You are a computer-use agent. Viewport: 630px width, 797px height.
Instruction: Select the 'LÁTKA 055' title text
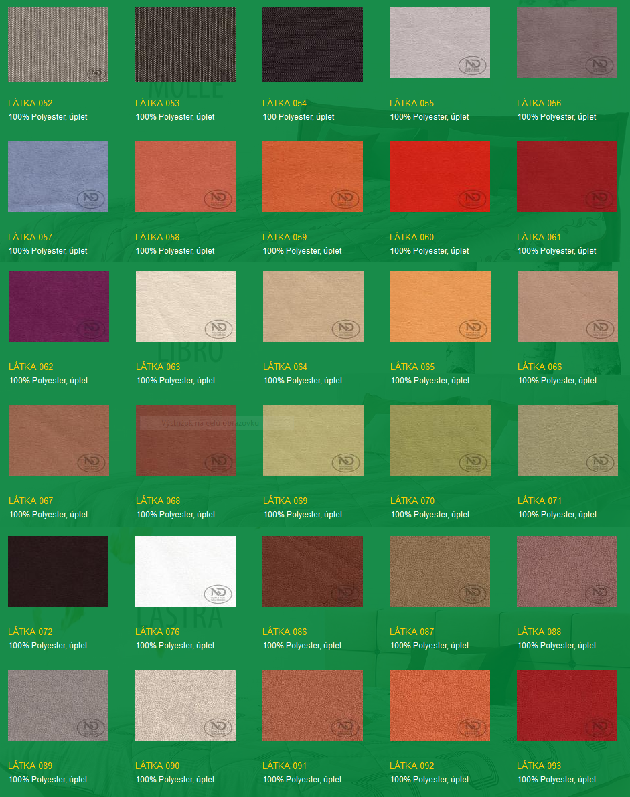click(x=412, y=103)
